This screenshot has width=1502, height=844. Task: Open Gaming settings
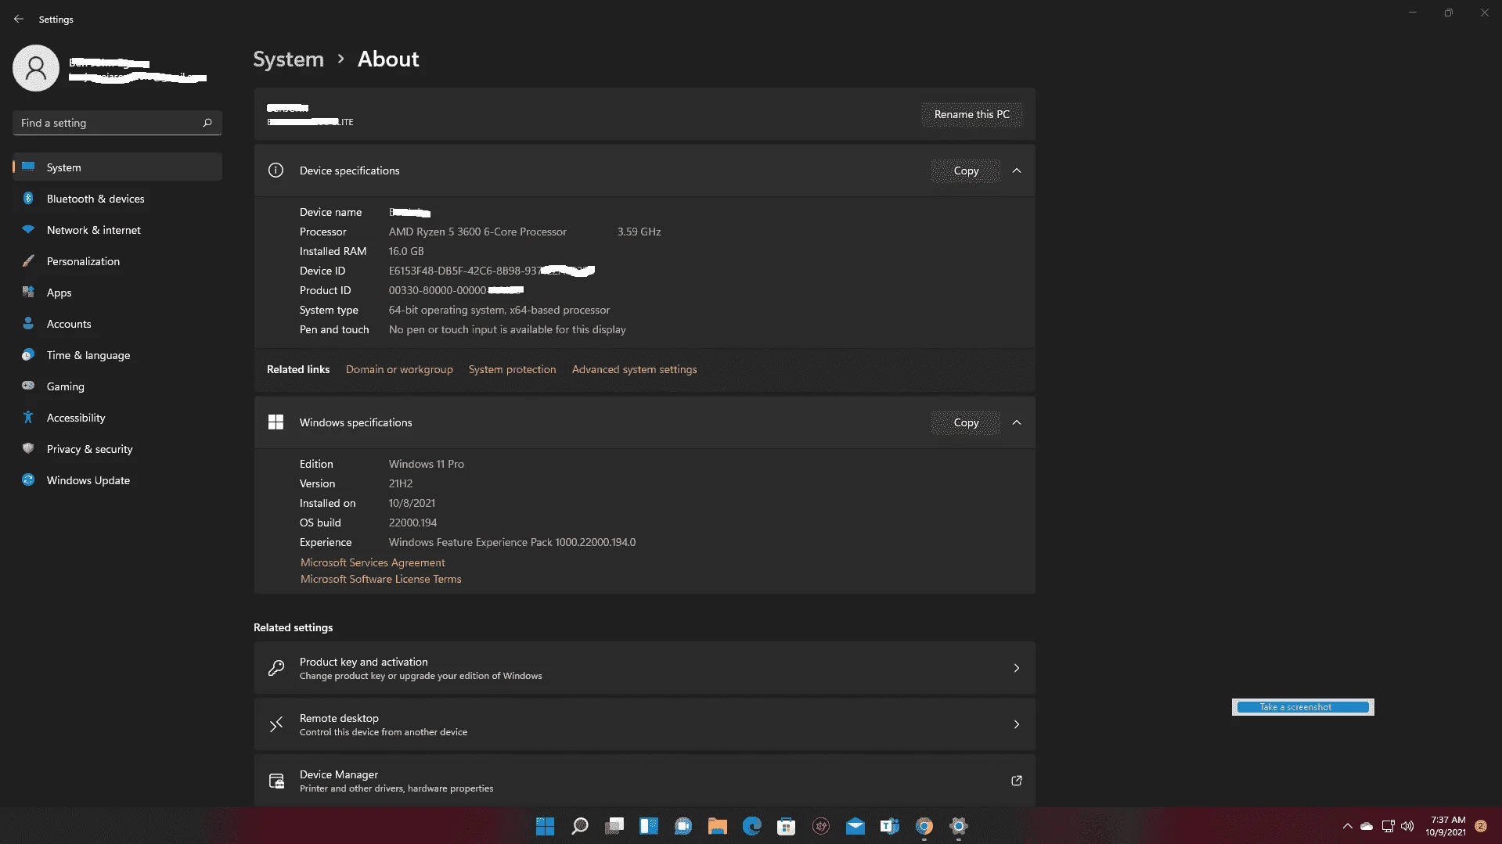coord(117,386)
